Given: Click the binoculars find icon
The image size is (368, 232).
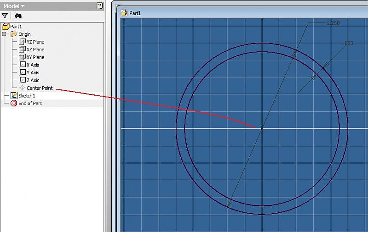Looking at the screenshot, I should coord(18,16).
